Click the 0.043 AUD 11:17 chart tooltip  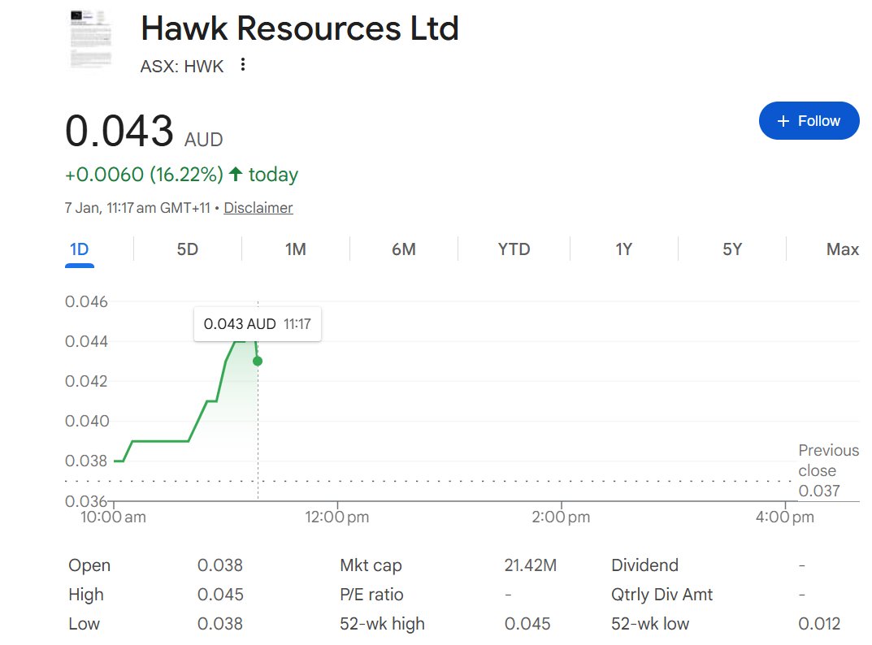pyautogui.click(x=258, y=323)
